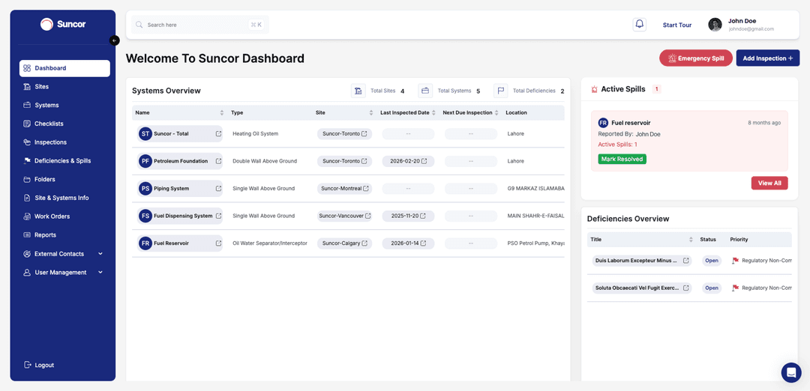Viewport: 810px width, 391px height.
Task: Click Oil Water Separator/Interceptor type cell
Action: coord(270,243)
